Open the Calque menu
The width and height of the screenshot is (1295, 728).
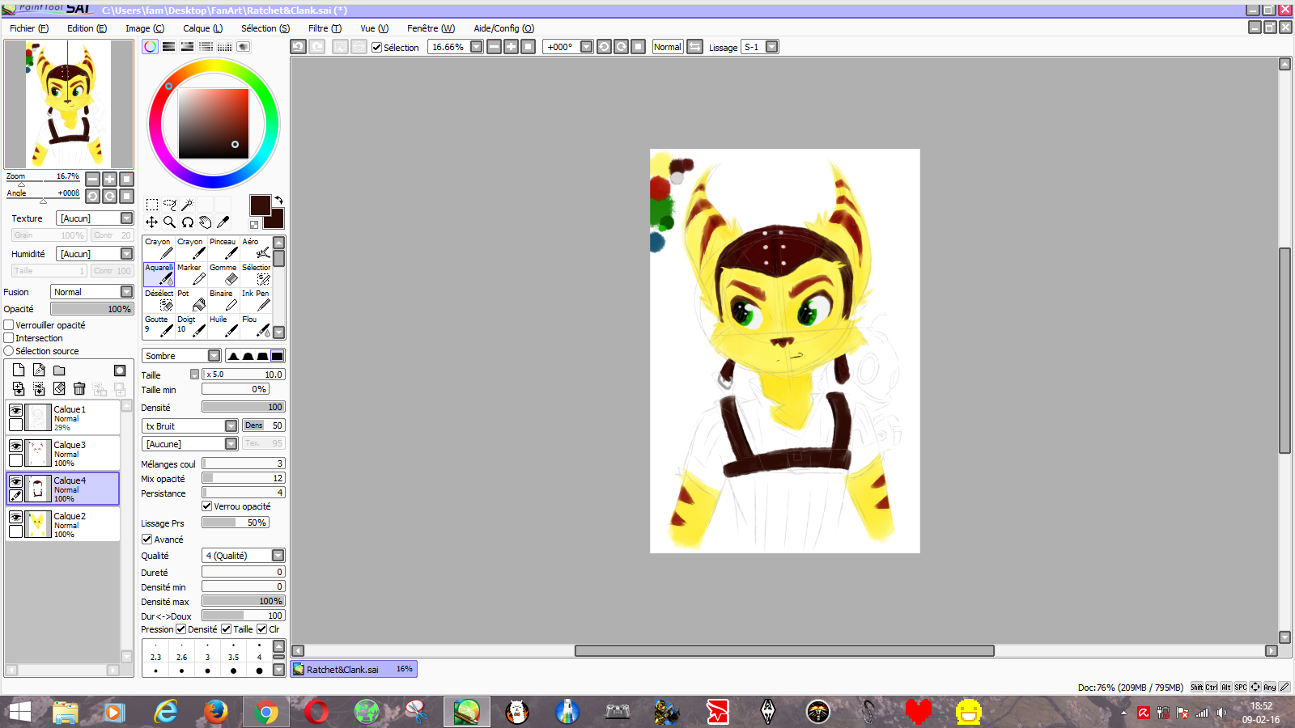coord(202,28)
